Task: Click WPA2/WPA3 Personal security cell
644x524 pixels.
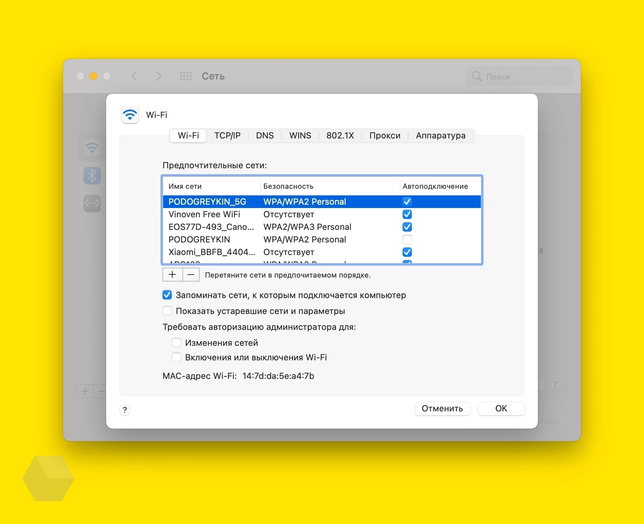Action: pyautogui.click(x=307, y=227)
